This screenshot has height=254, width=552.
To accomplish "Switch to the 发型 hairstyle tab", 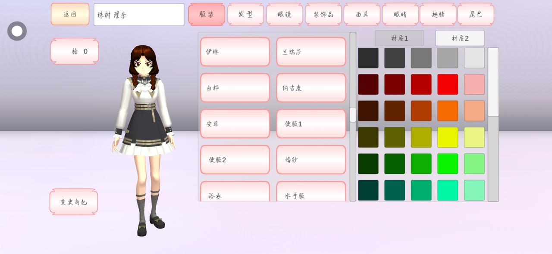I will click(245, 14).
